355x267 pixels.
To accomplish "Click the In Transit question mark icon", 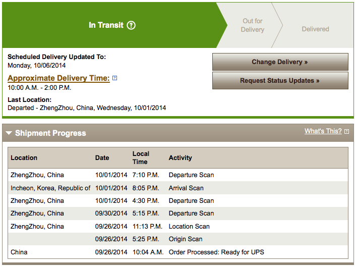I will (x=131, y=25).
